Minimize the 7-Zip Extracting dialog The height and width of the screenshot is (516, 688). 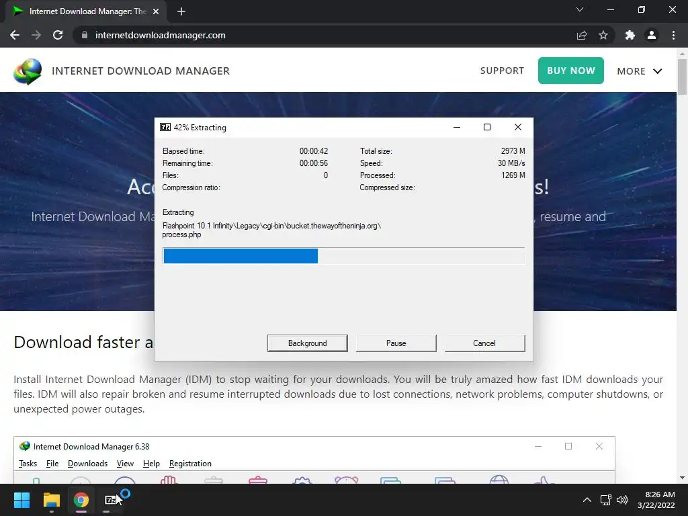tap(457, 127)
